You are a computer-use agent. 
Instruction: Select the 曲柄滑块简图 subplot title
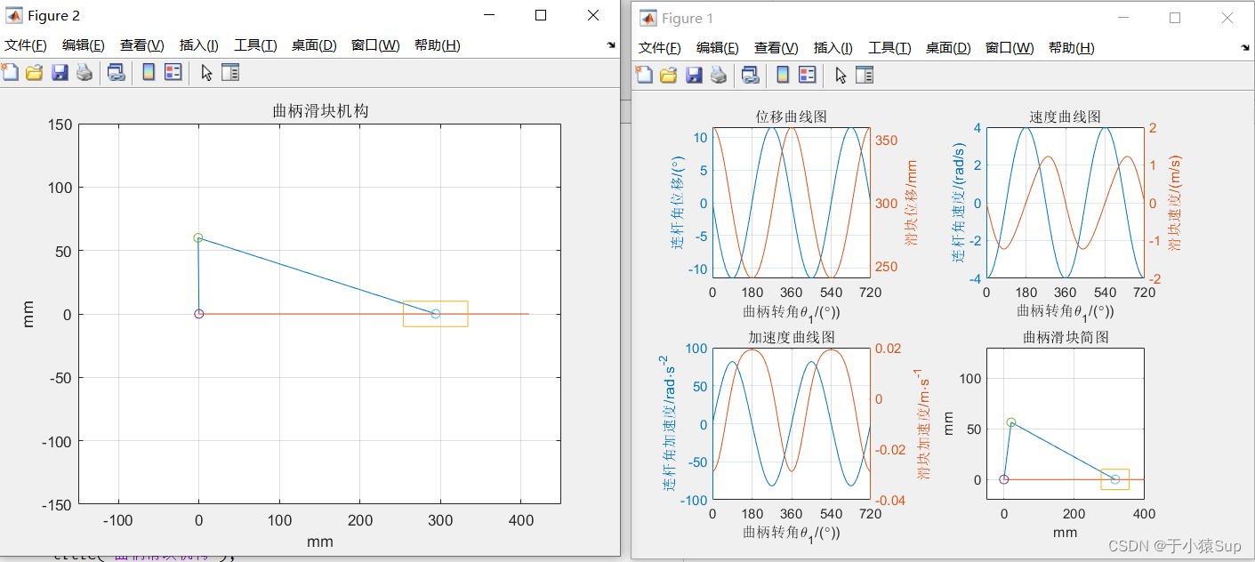1066,337
